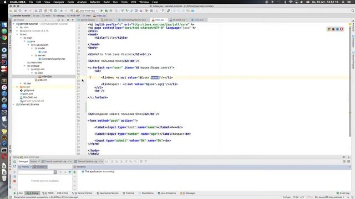Open the Refactor menu
Viewport: 355px width, 199px height.
[95, 2]
